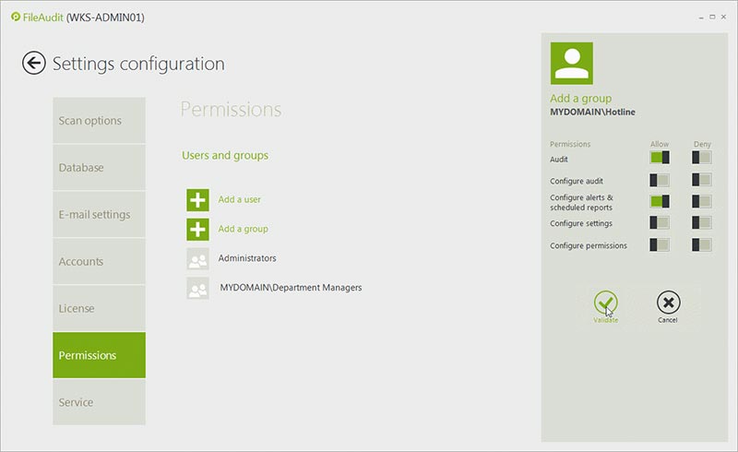Toggle the Deny switch for Audit

[x=702, y=158]
